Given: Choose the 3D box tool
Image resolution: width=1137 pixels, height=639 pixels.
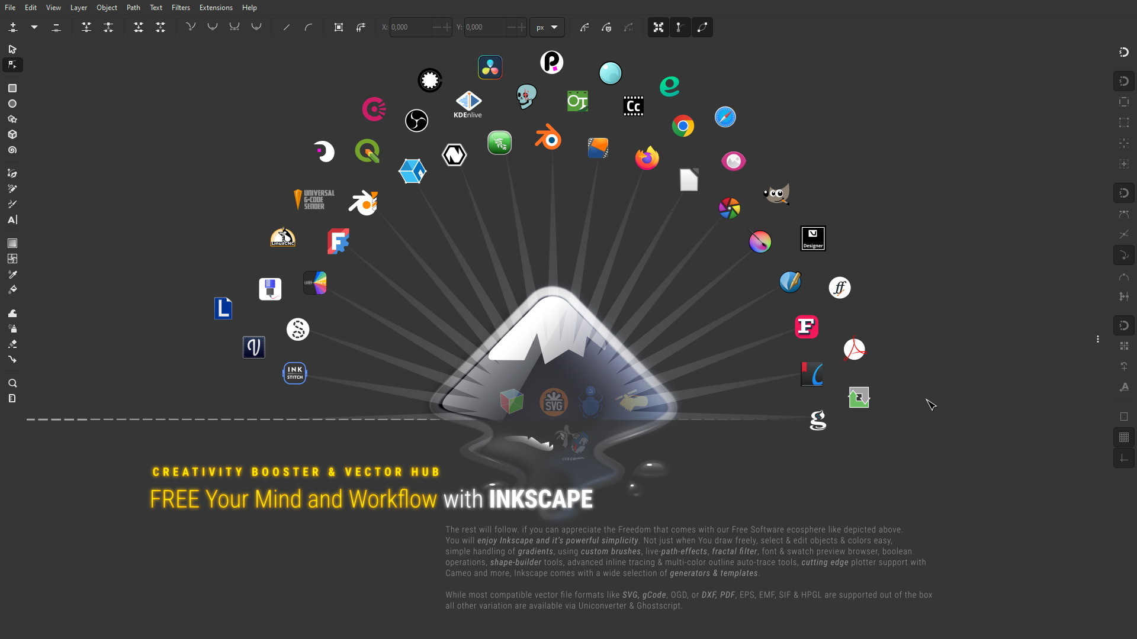Looking at the screenshot, I should coord(12,134).
